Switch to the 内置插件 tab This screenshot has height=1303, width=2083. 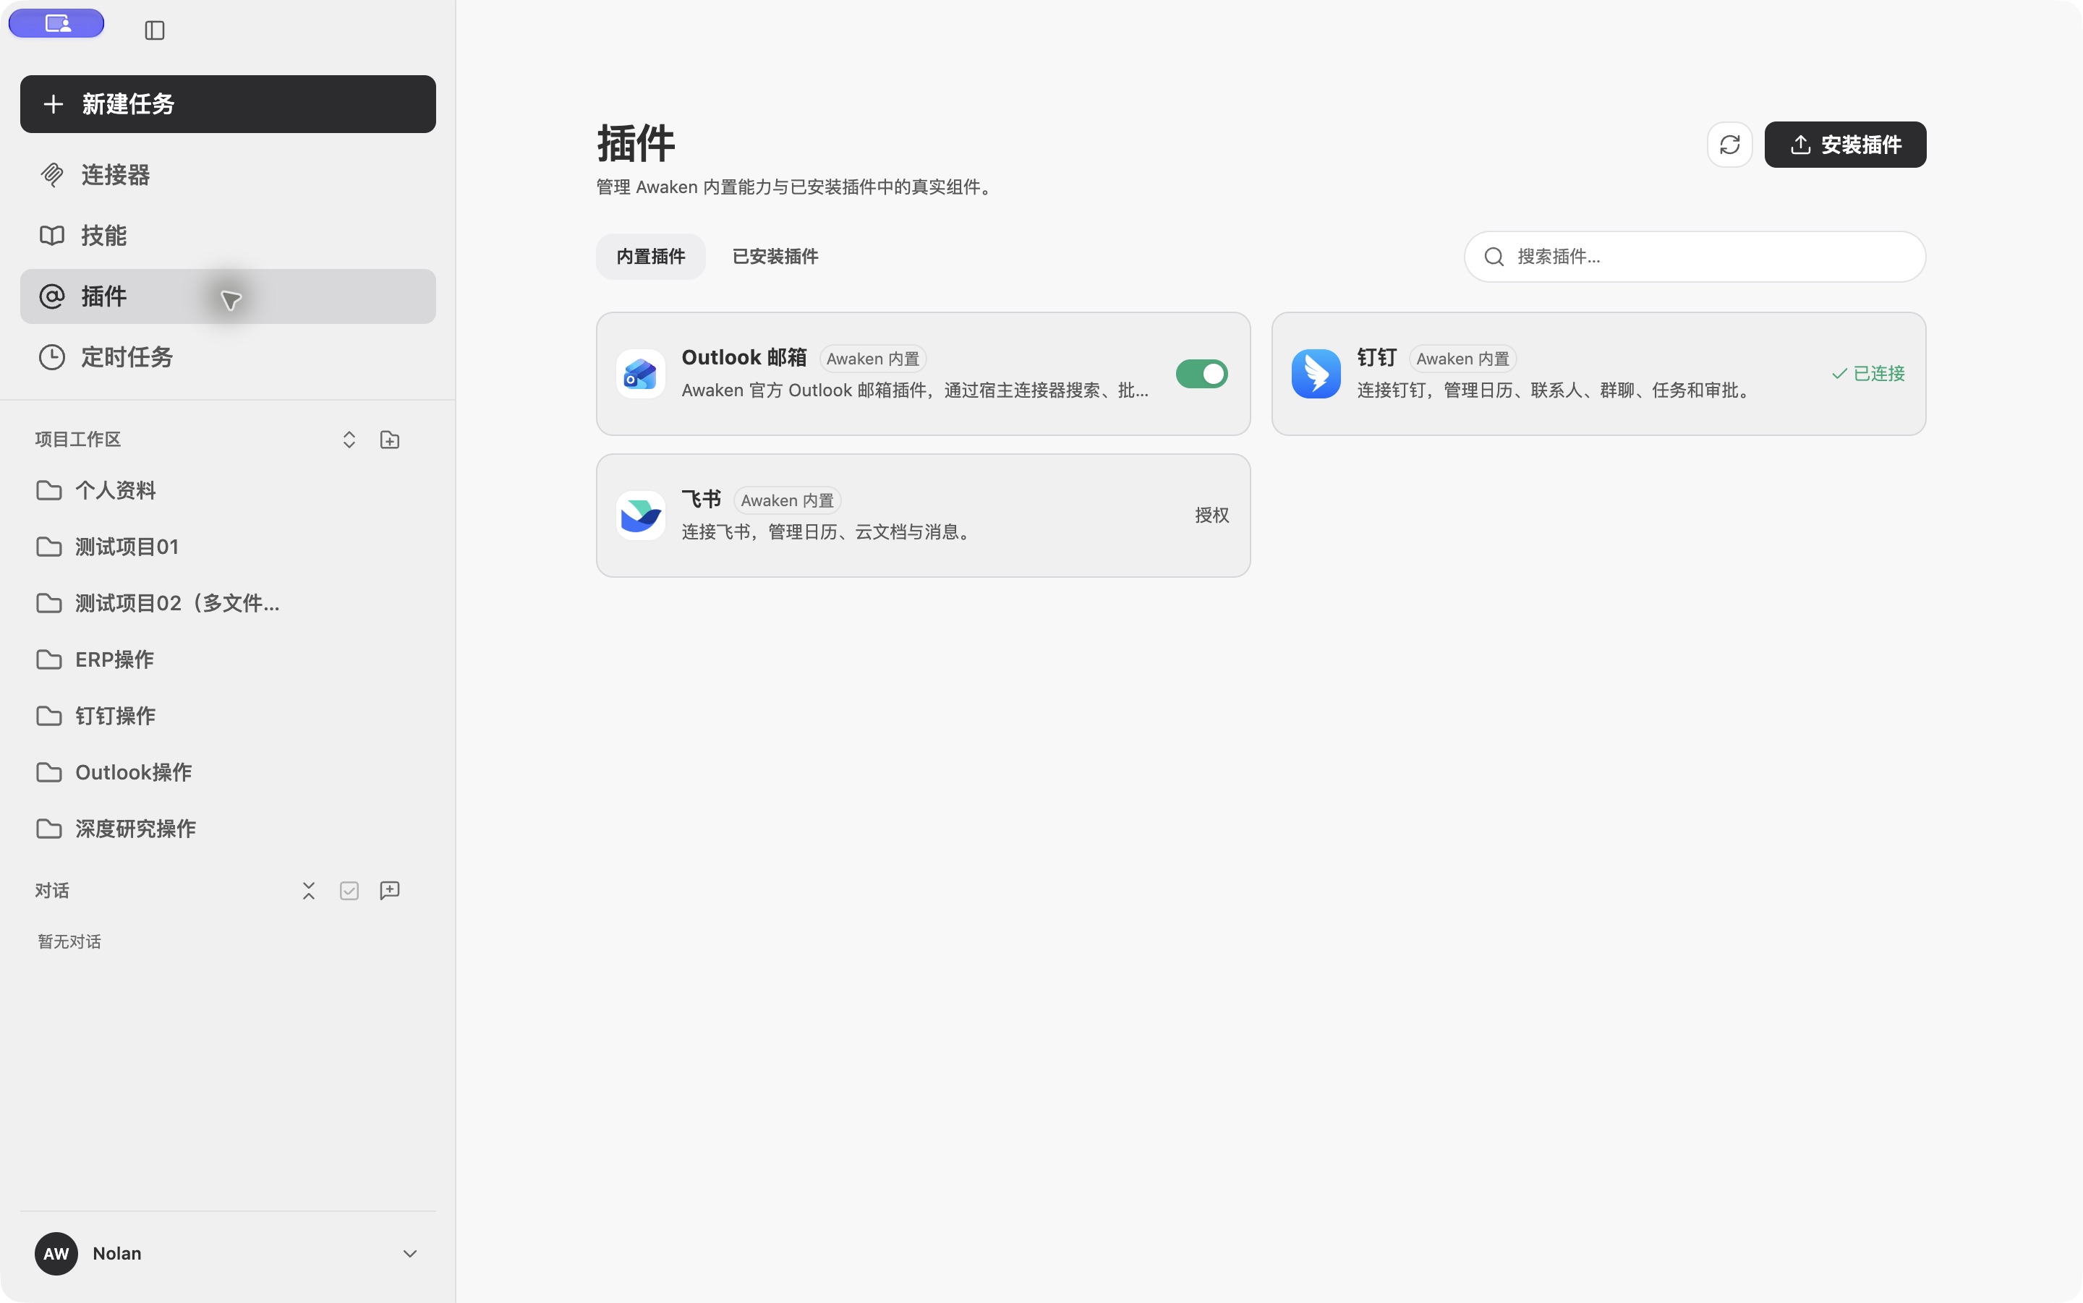pyautogui.click(x=651, y=257)
